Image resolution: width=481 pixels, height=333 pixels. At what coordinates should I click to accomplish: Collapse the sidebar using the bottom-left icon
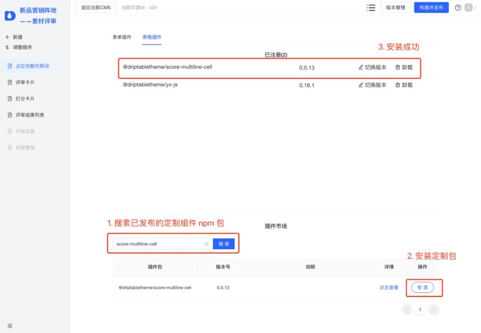[x=10, y=326]
